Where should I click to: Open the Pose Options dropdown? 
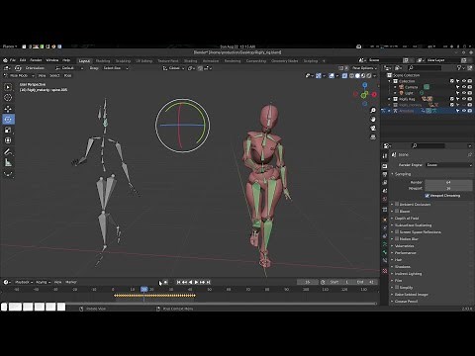[364, 68]
